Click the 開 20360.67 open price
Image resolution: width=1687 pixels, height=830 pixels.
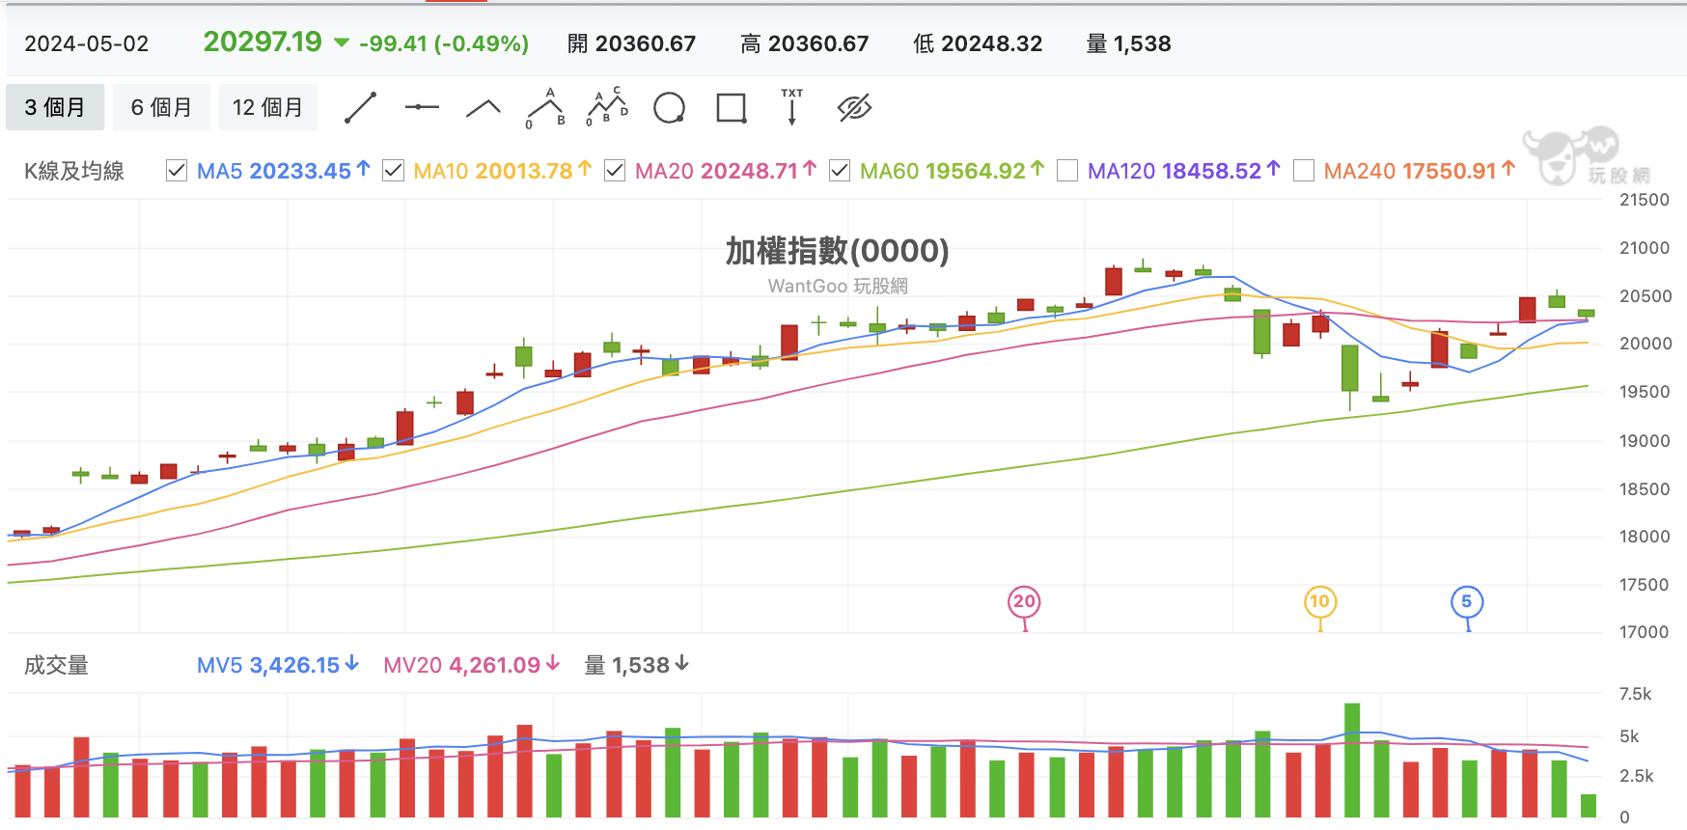point(631,43)
